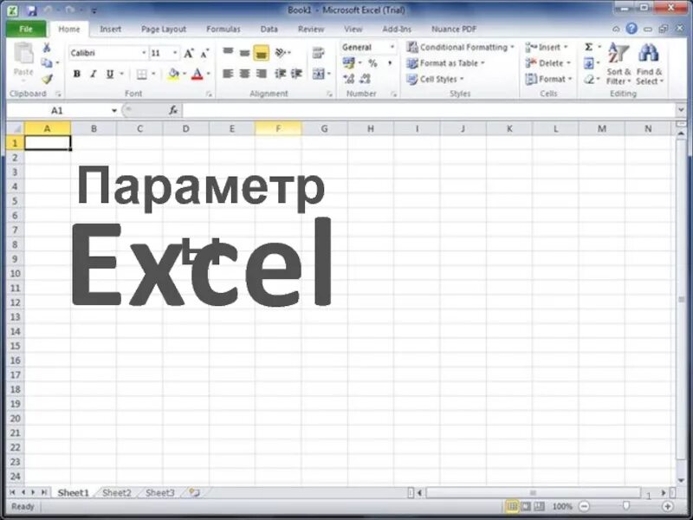Toggle Align Text Left

228,74
